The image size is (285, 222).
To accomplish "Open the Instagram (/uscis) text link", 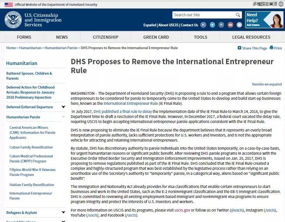I will point(270,210).
